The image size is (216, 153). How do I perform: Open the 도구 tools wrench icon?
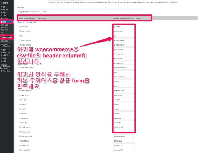[1, 58]
